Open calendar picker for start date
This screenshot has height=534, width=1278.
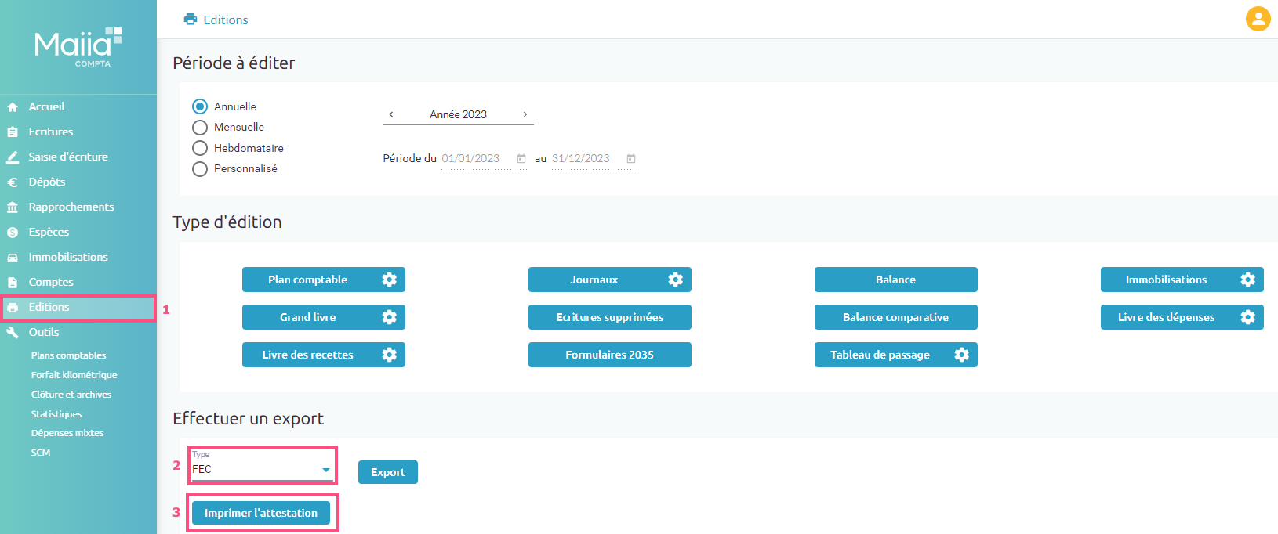click(521, 159)
